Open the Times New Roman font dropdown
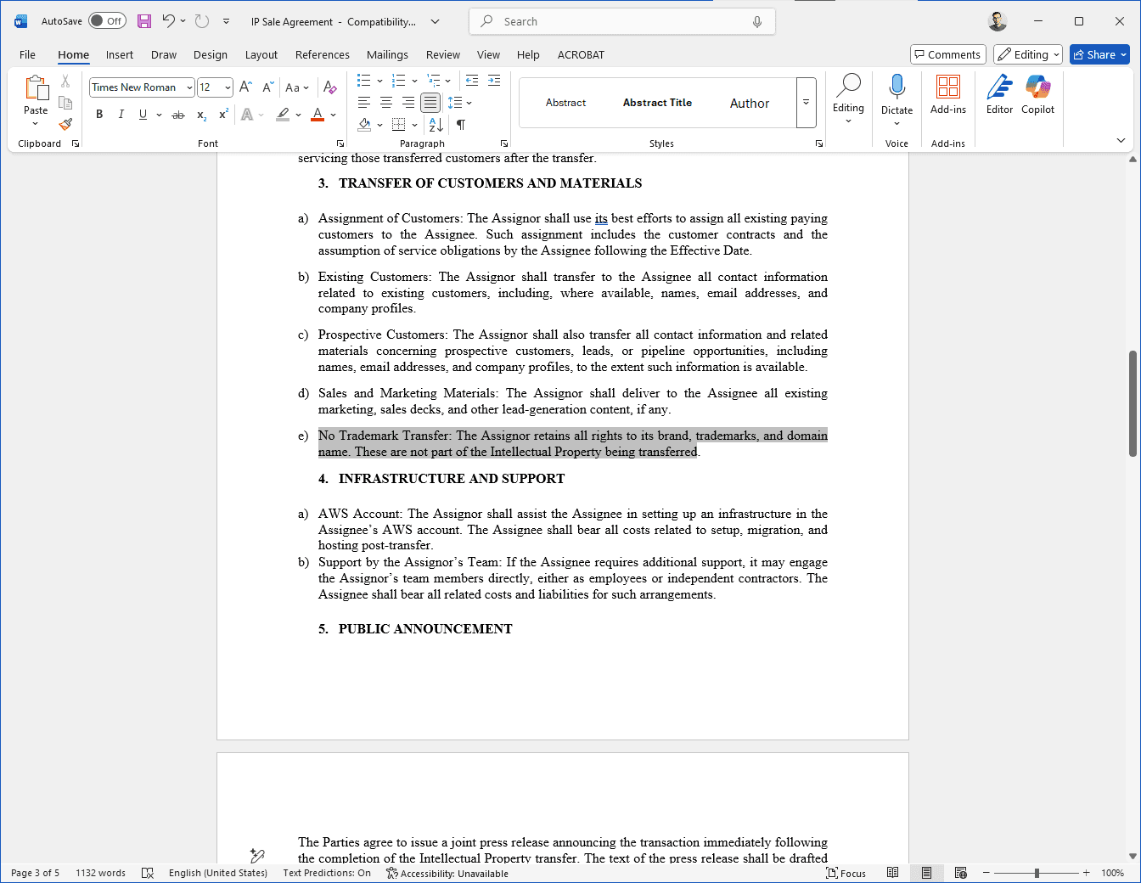The width and height of the screenshot is (1141, 883). [x=189, y=87]
